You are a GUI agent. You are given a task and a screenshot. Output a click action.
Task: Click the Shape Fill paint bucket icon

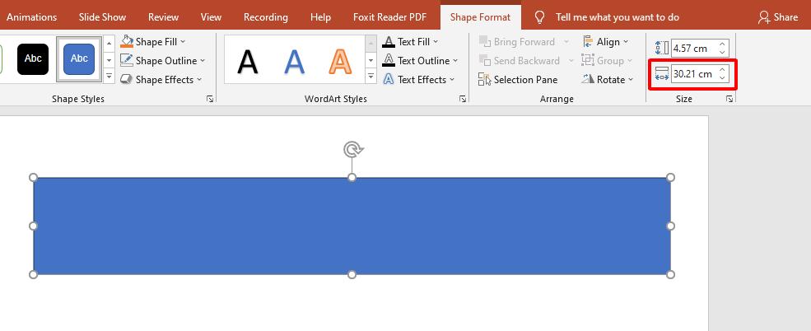127,42
